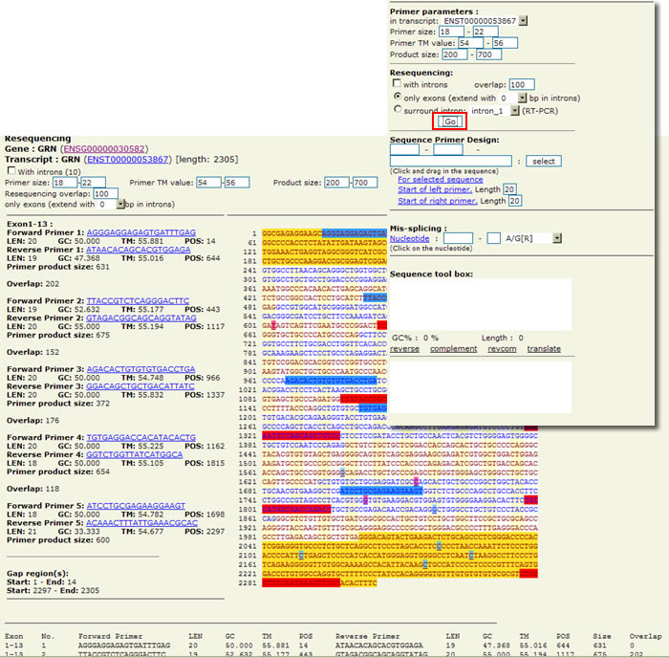Click Forward Primer 1 AGGGAGGAGAGTGATTTGAG link
The height and width of the screenshot is (658, 669).
coord(141,232)
